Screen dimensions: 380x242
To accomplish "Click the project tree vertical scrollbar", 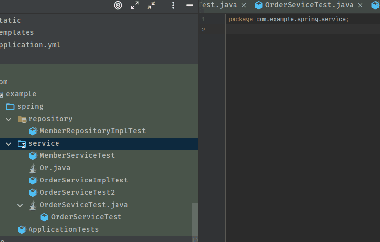I will 195,219.
